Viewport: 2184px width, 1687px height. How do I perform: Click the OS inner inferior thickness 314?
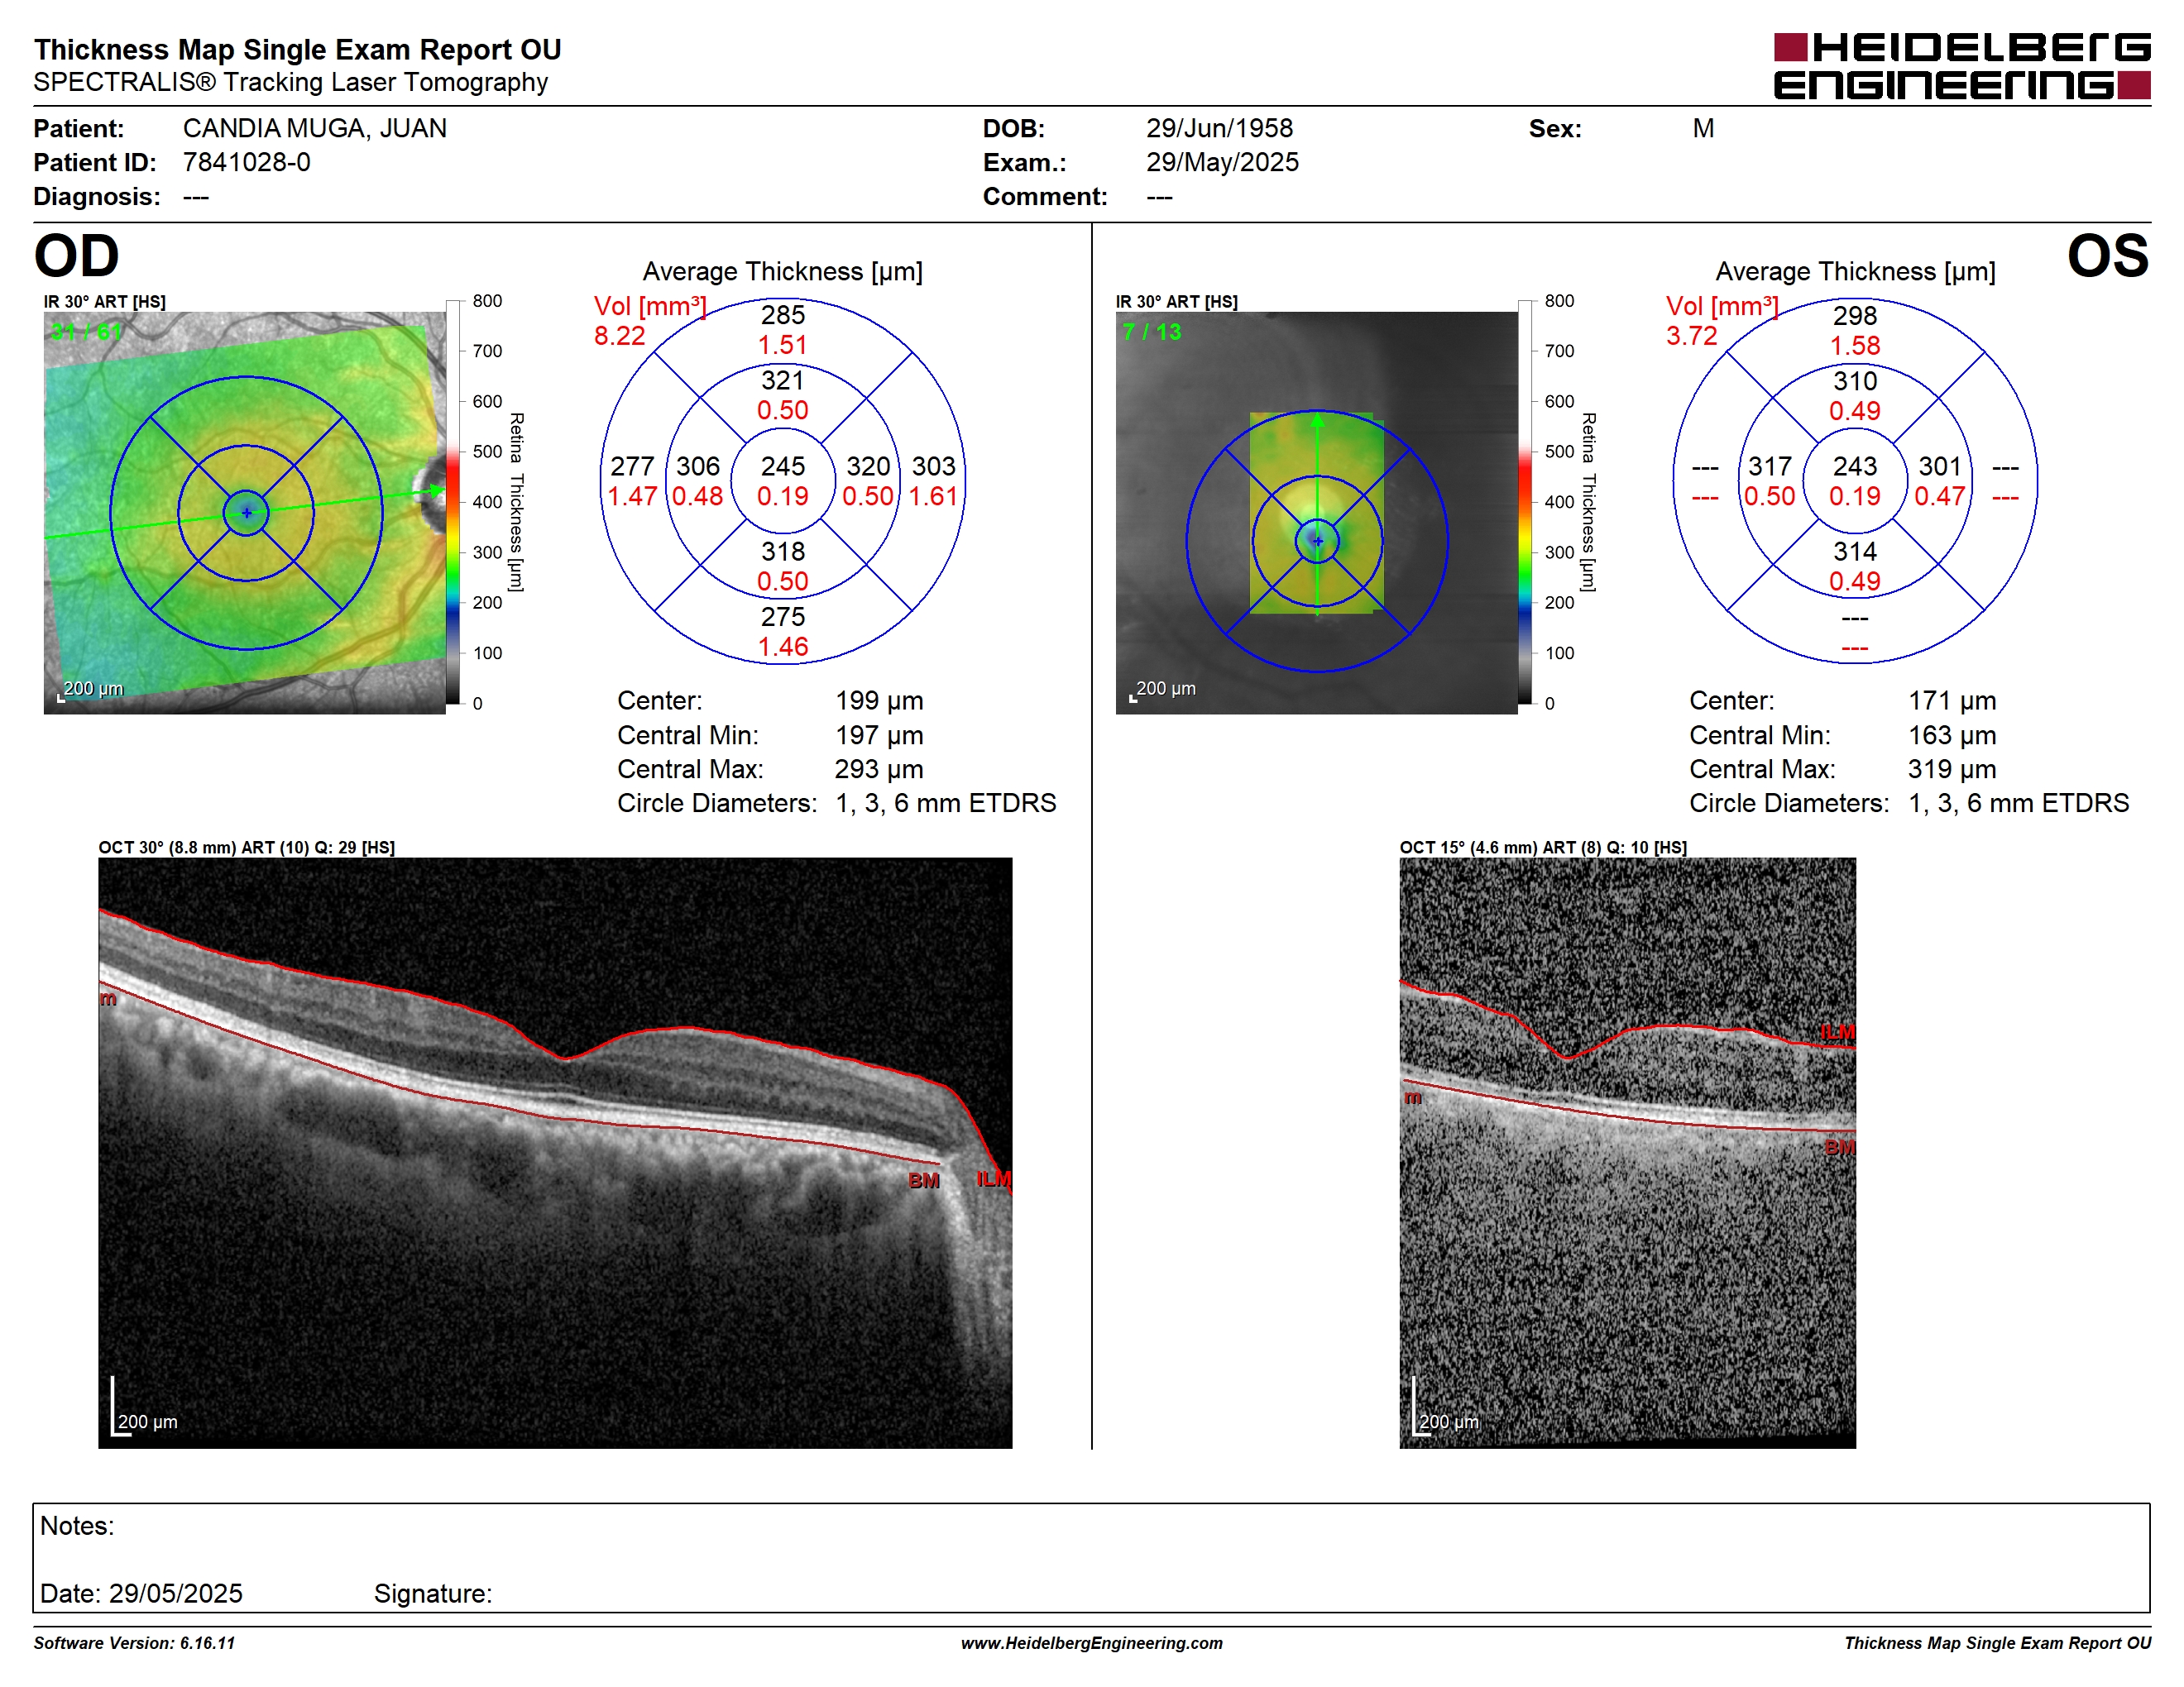(x=1855, y=552)
